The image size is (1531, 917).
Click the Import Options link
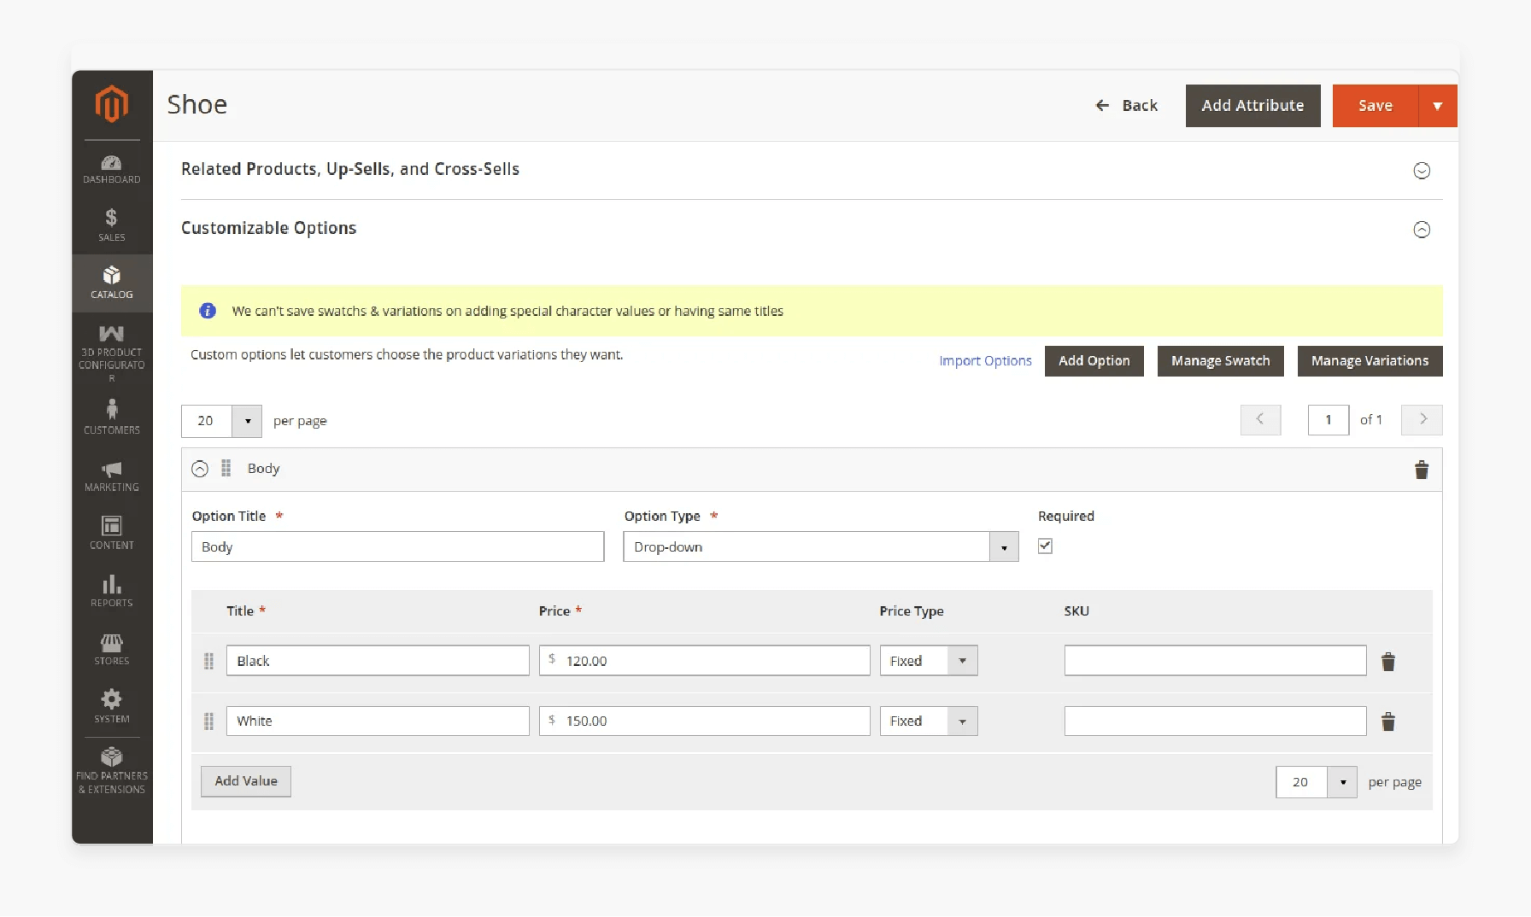tap(985, 361)
